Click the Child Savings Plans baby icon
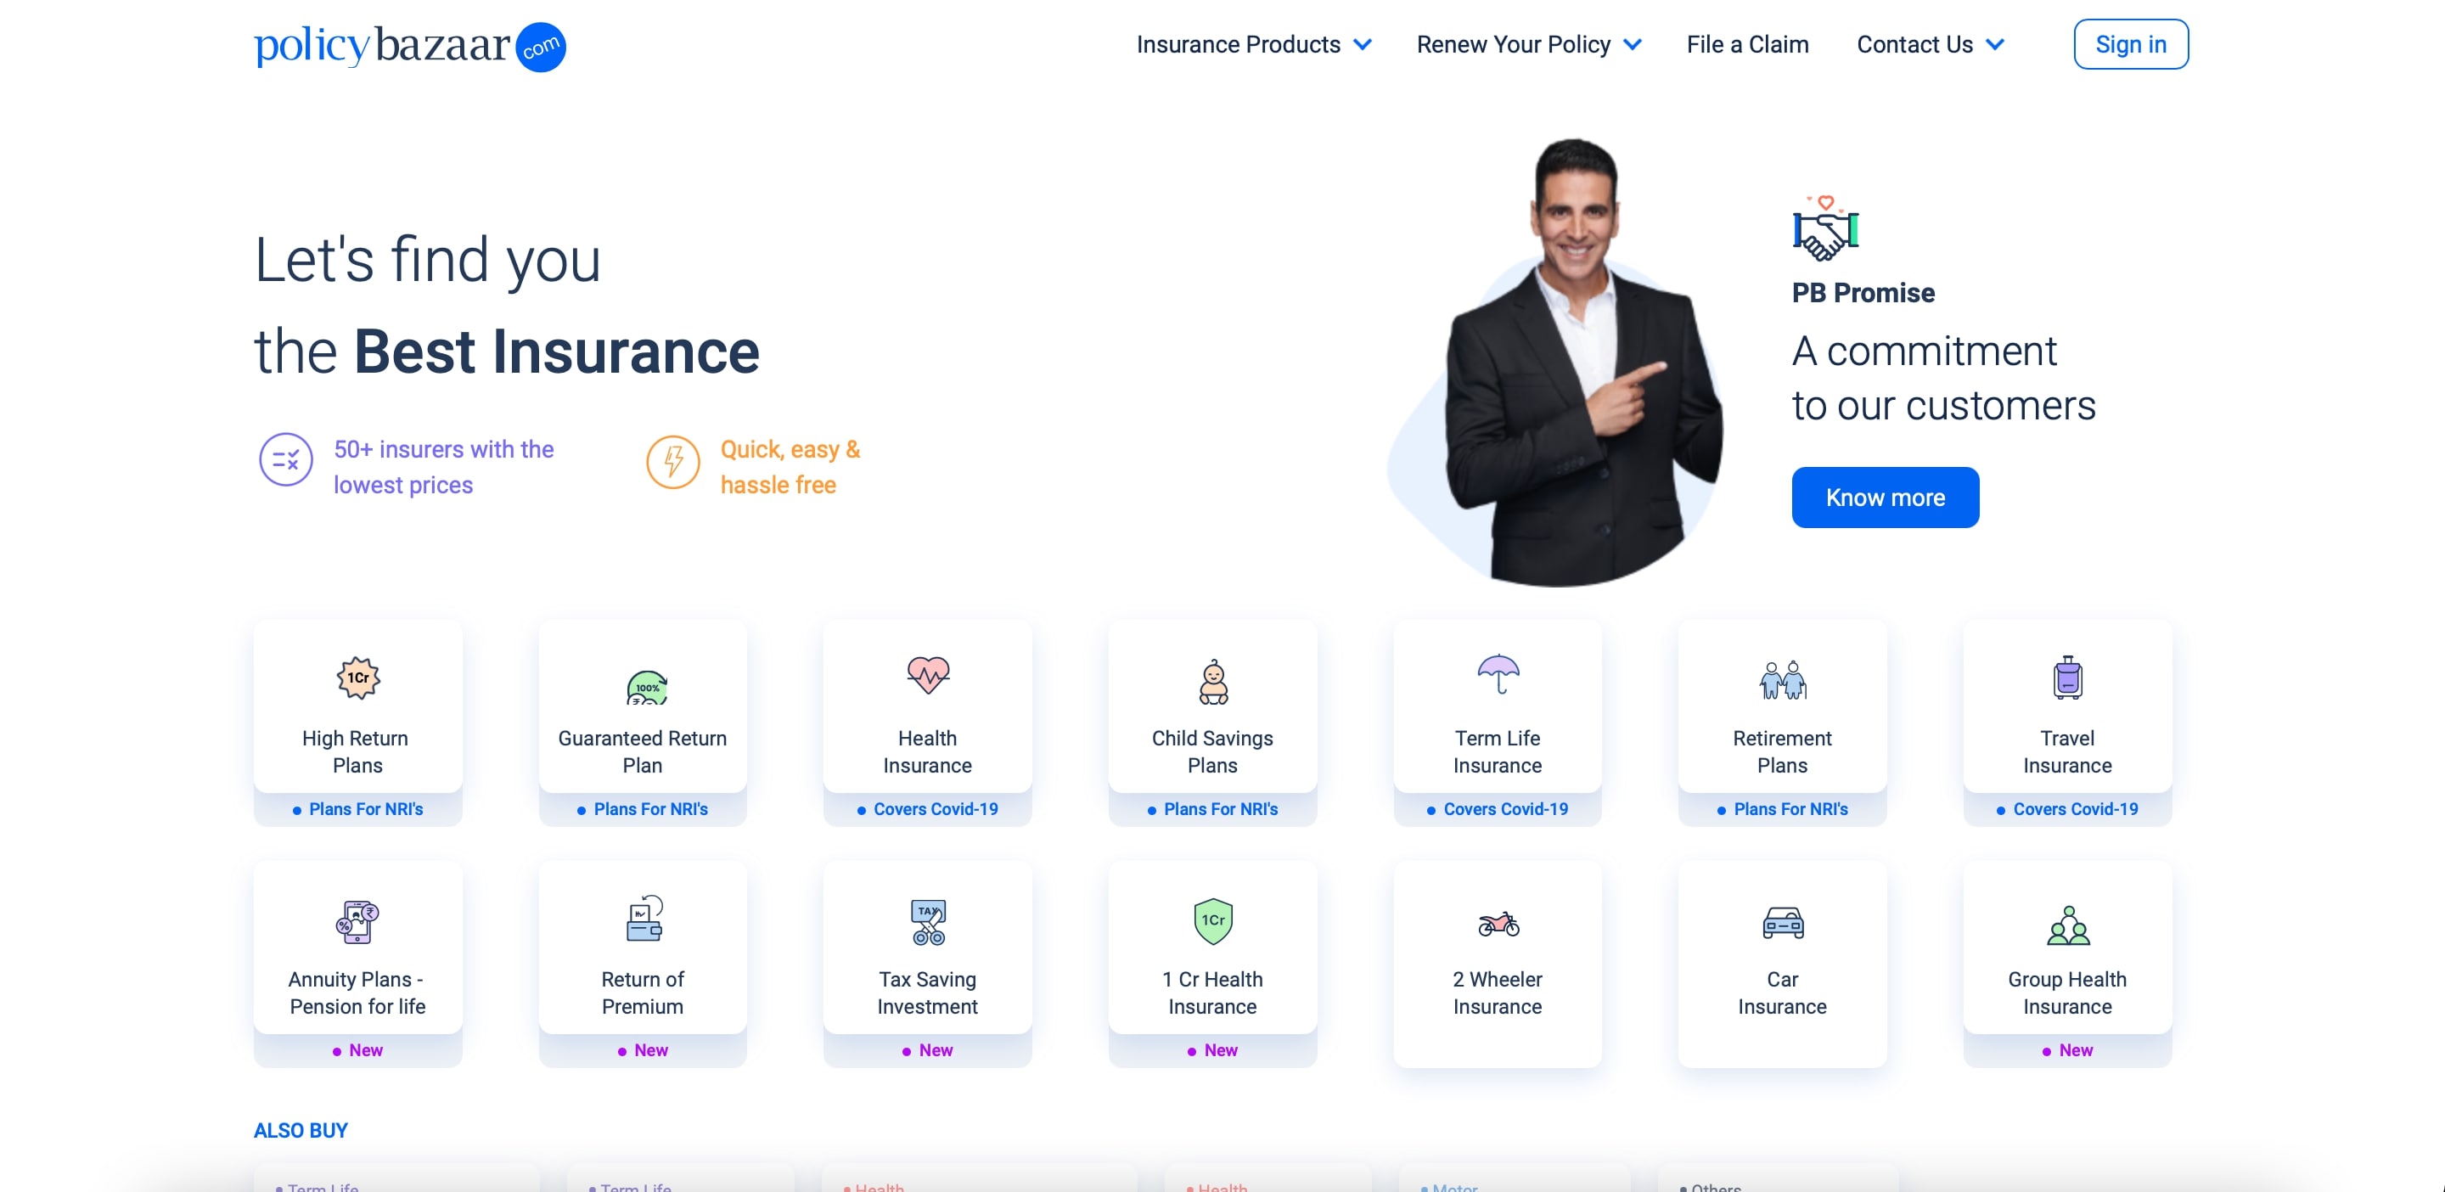Viewport: 2445px width, 1192px height. coord(1213,682)
